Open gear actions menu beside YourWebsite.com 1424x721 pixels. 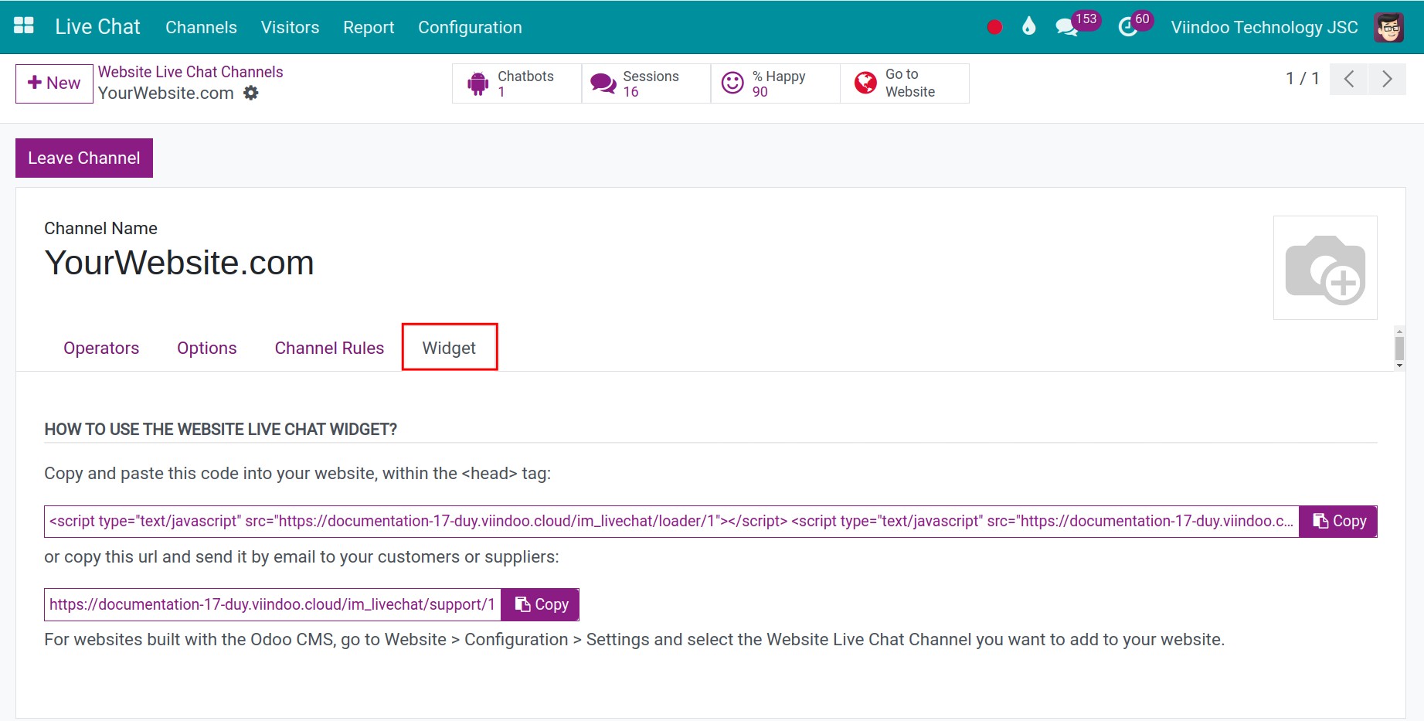click(x=251, y=94)
